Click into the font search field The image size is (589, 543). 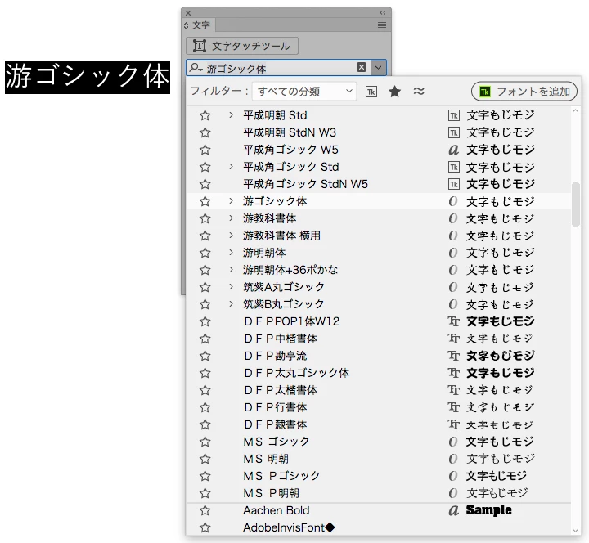coord(279,68)
